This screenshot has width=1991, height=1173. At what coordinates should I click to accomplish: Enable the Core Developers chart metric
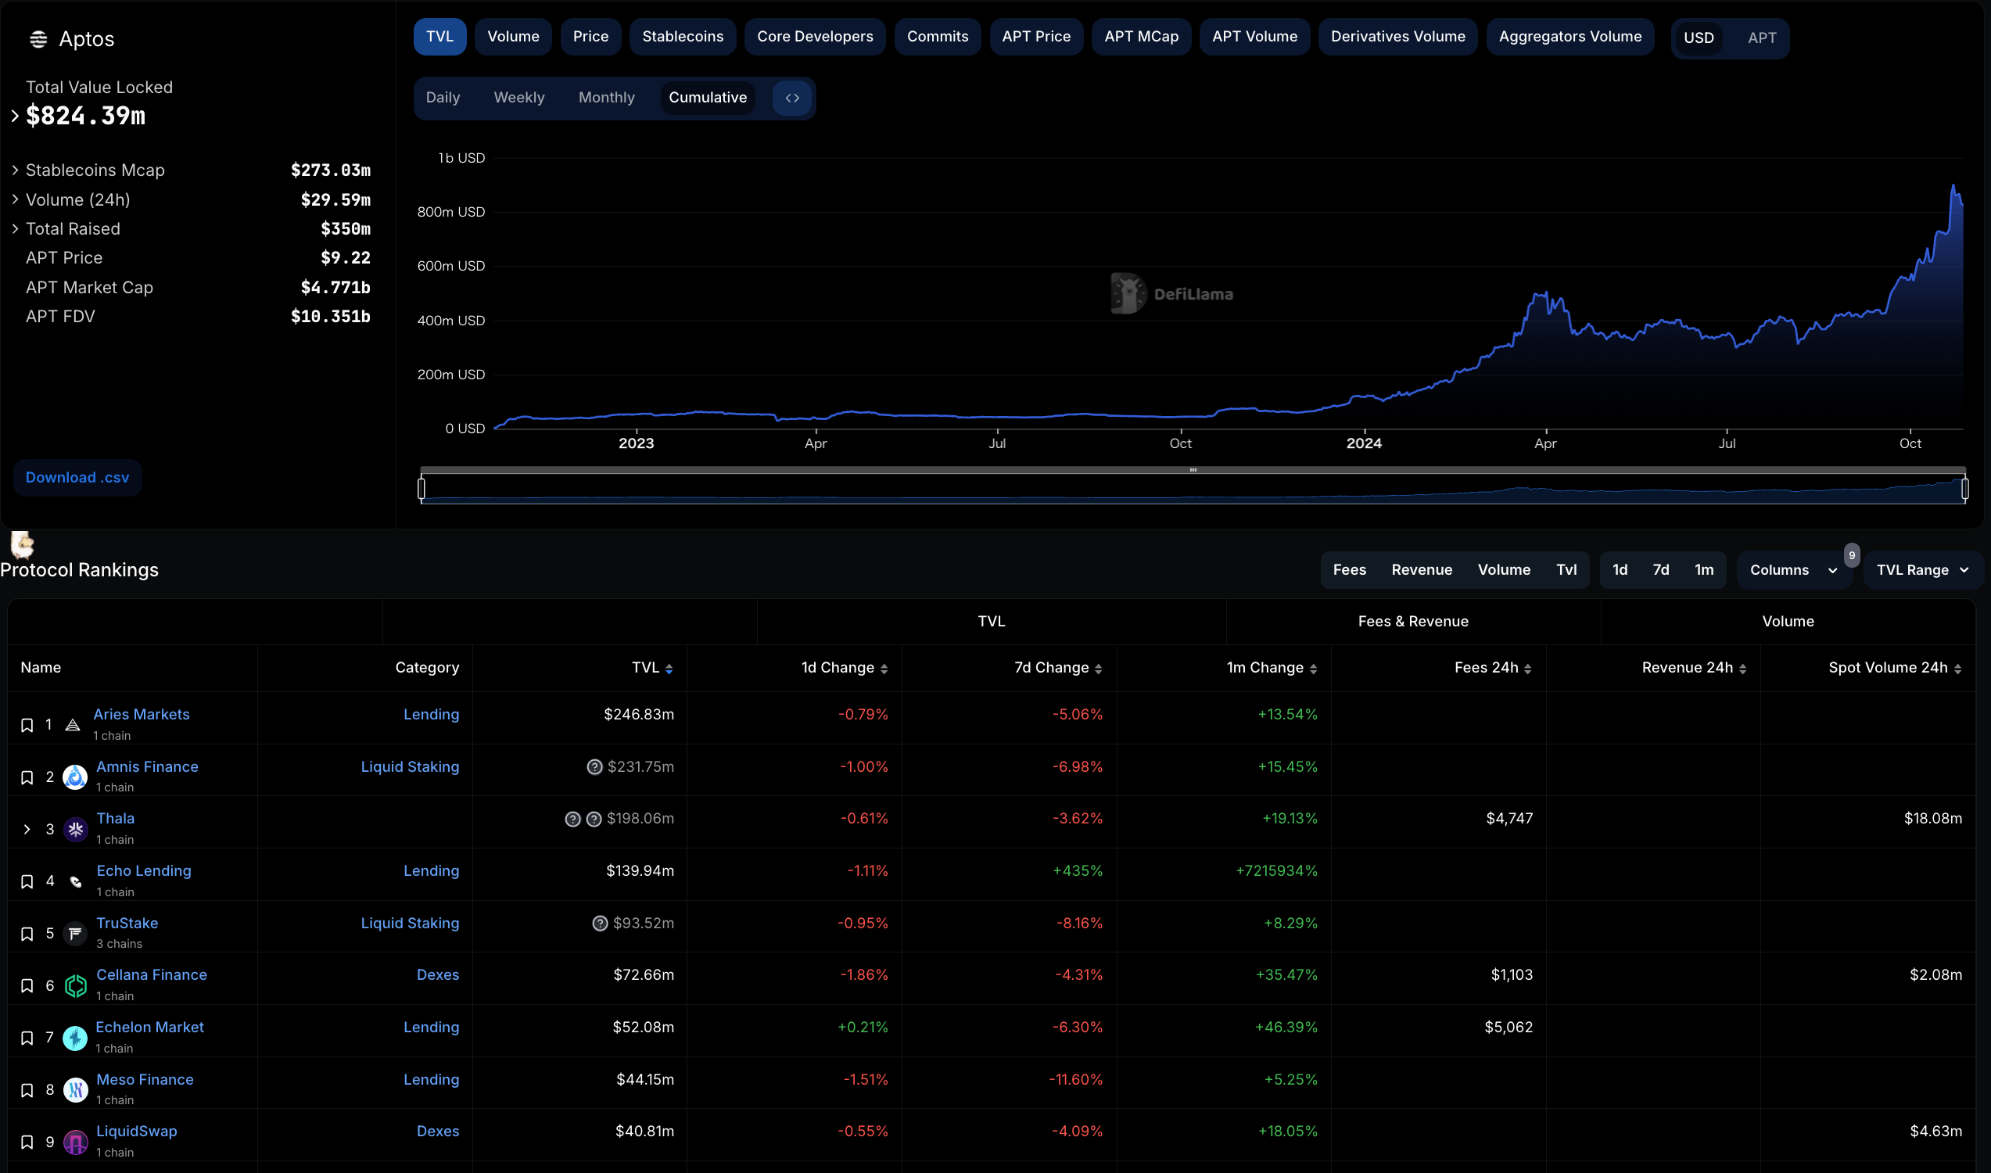click(x=814, y=36)
